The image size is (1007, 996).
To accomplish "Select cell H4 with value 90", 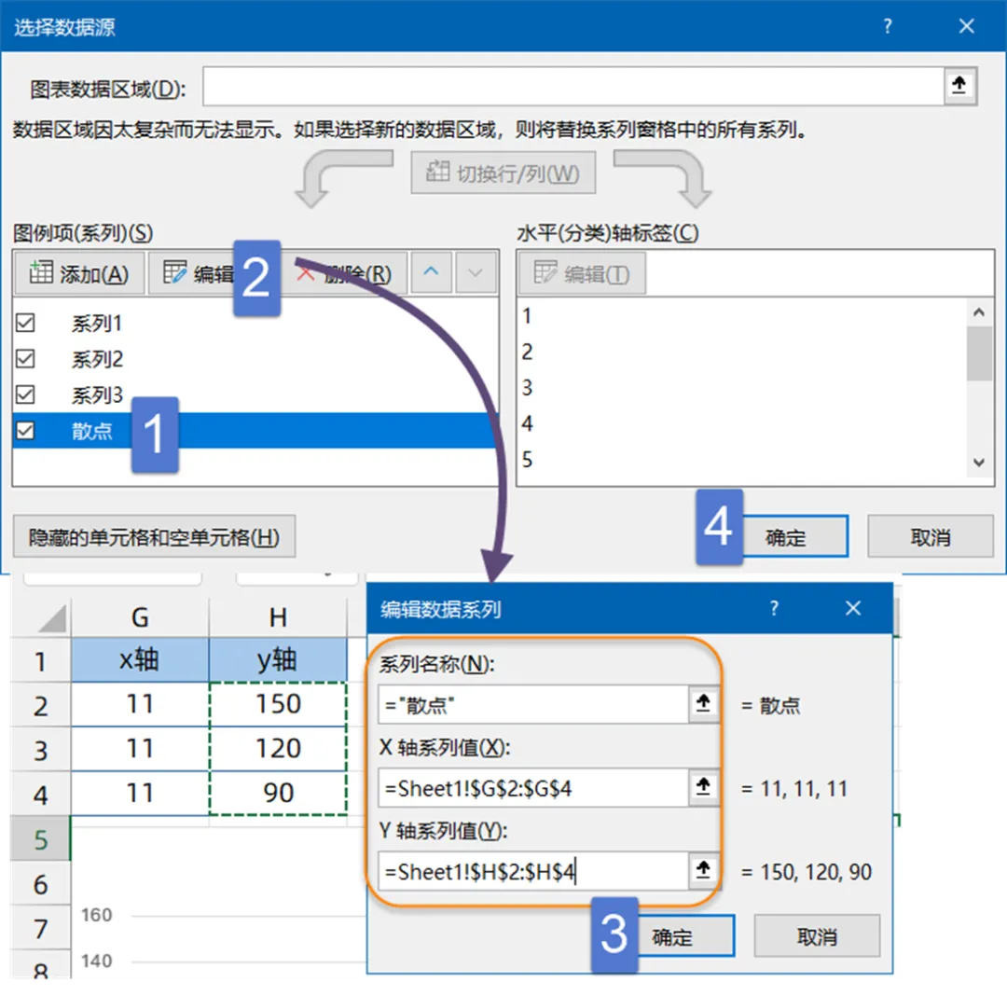I will (278, 793).
